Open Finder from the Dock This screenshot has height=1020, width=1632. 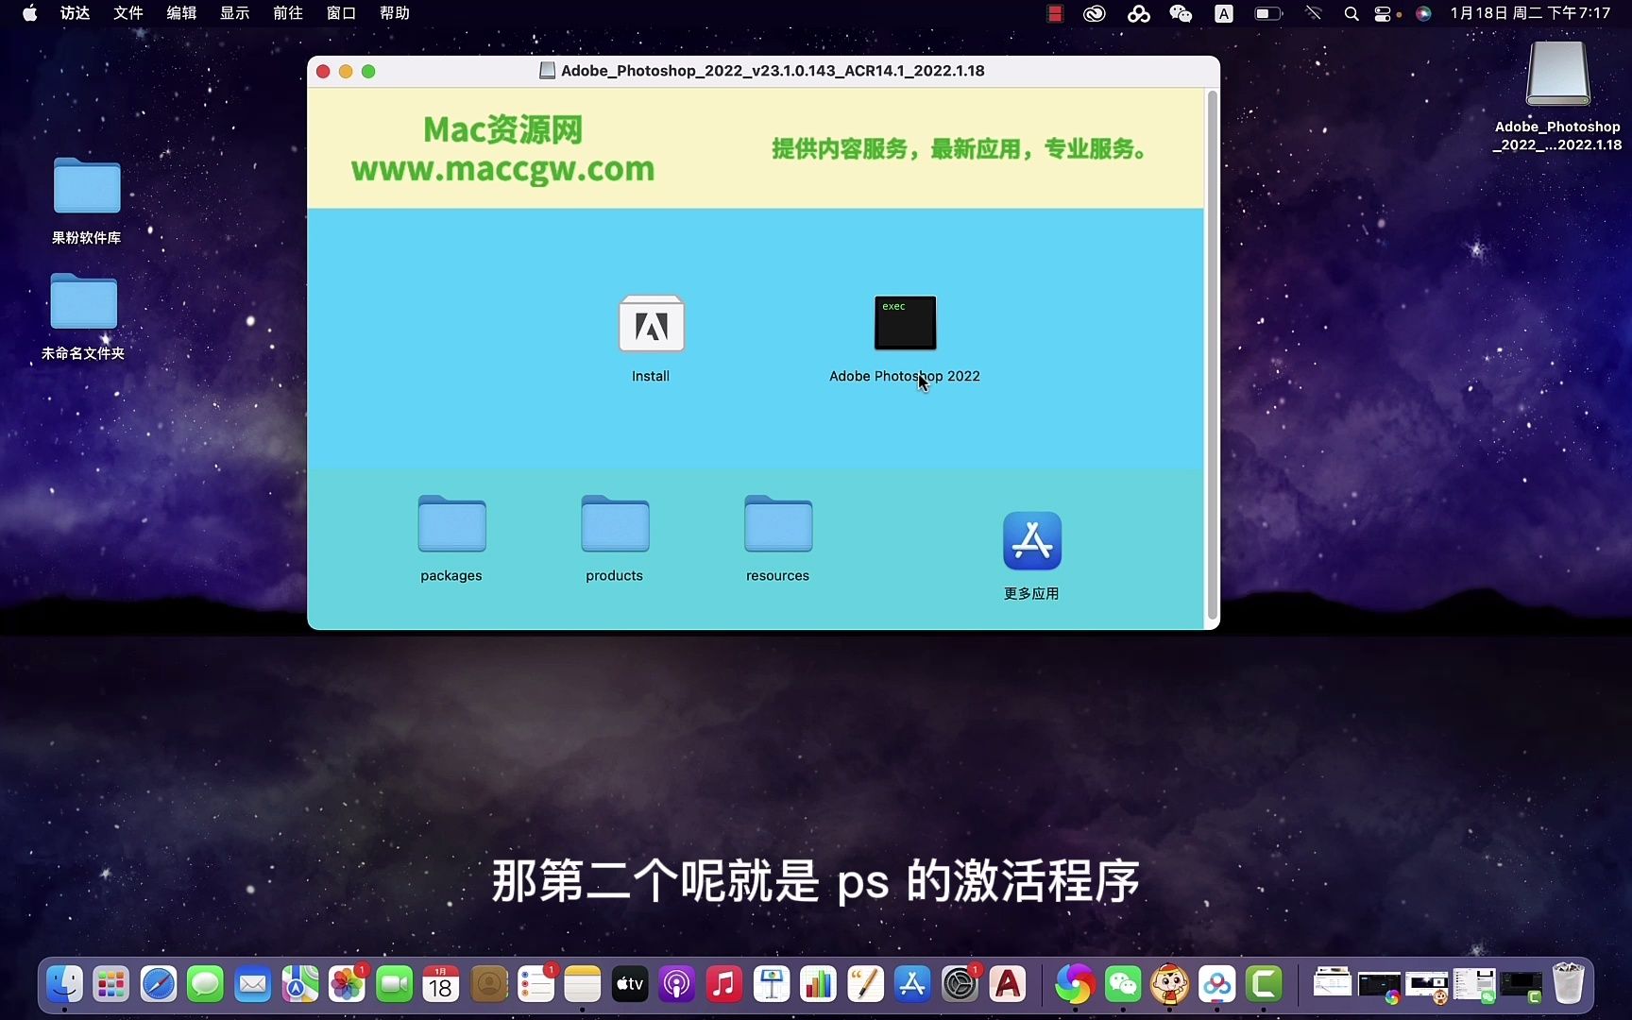click(x=64, y=985)
